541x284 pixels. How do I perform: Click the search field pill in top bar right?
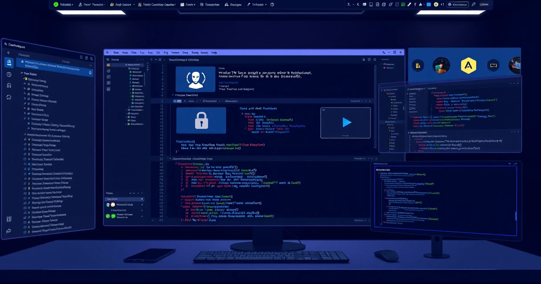tap(457, 4)
